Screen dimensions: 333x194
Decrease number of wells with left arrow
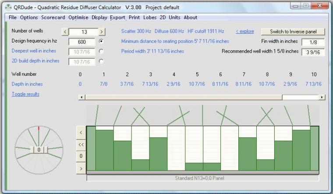click(65, 32)
